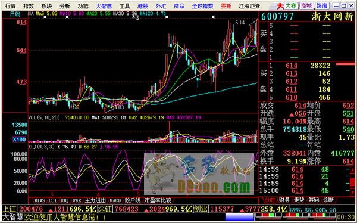Switch to the 筹码 panel tab

tap(314, 200)
